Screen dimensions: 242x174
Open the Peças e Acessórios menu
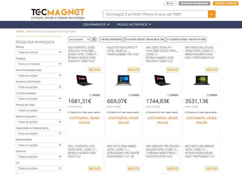[x=134, y=24]
